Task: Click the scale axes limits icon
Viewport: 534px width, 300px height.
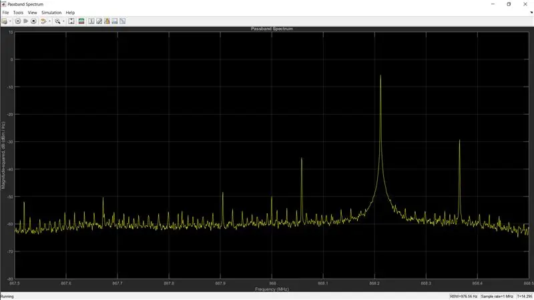Action: click(x=71, y=21)
